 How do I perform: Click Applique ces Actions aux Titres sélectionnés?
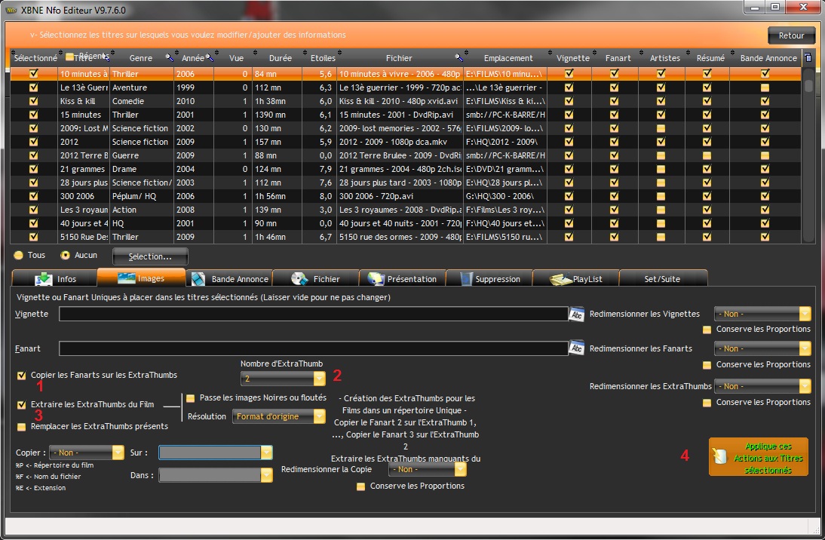pos(758,458)
